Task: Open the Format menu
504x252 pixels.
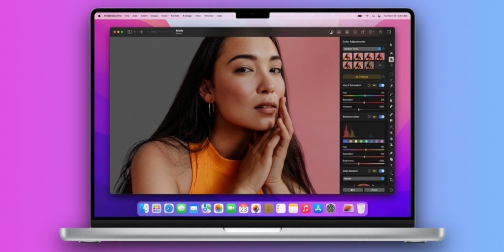Action: coord(175,16)
